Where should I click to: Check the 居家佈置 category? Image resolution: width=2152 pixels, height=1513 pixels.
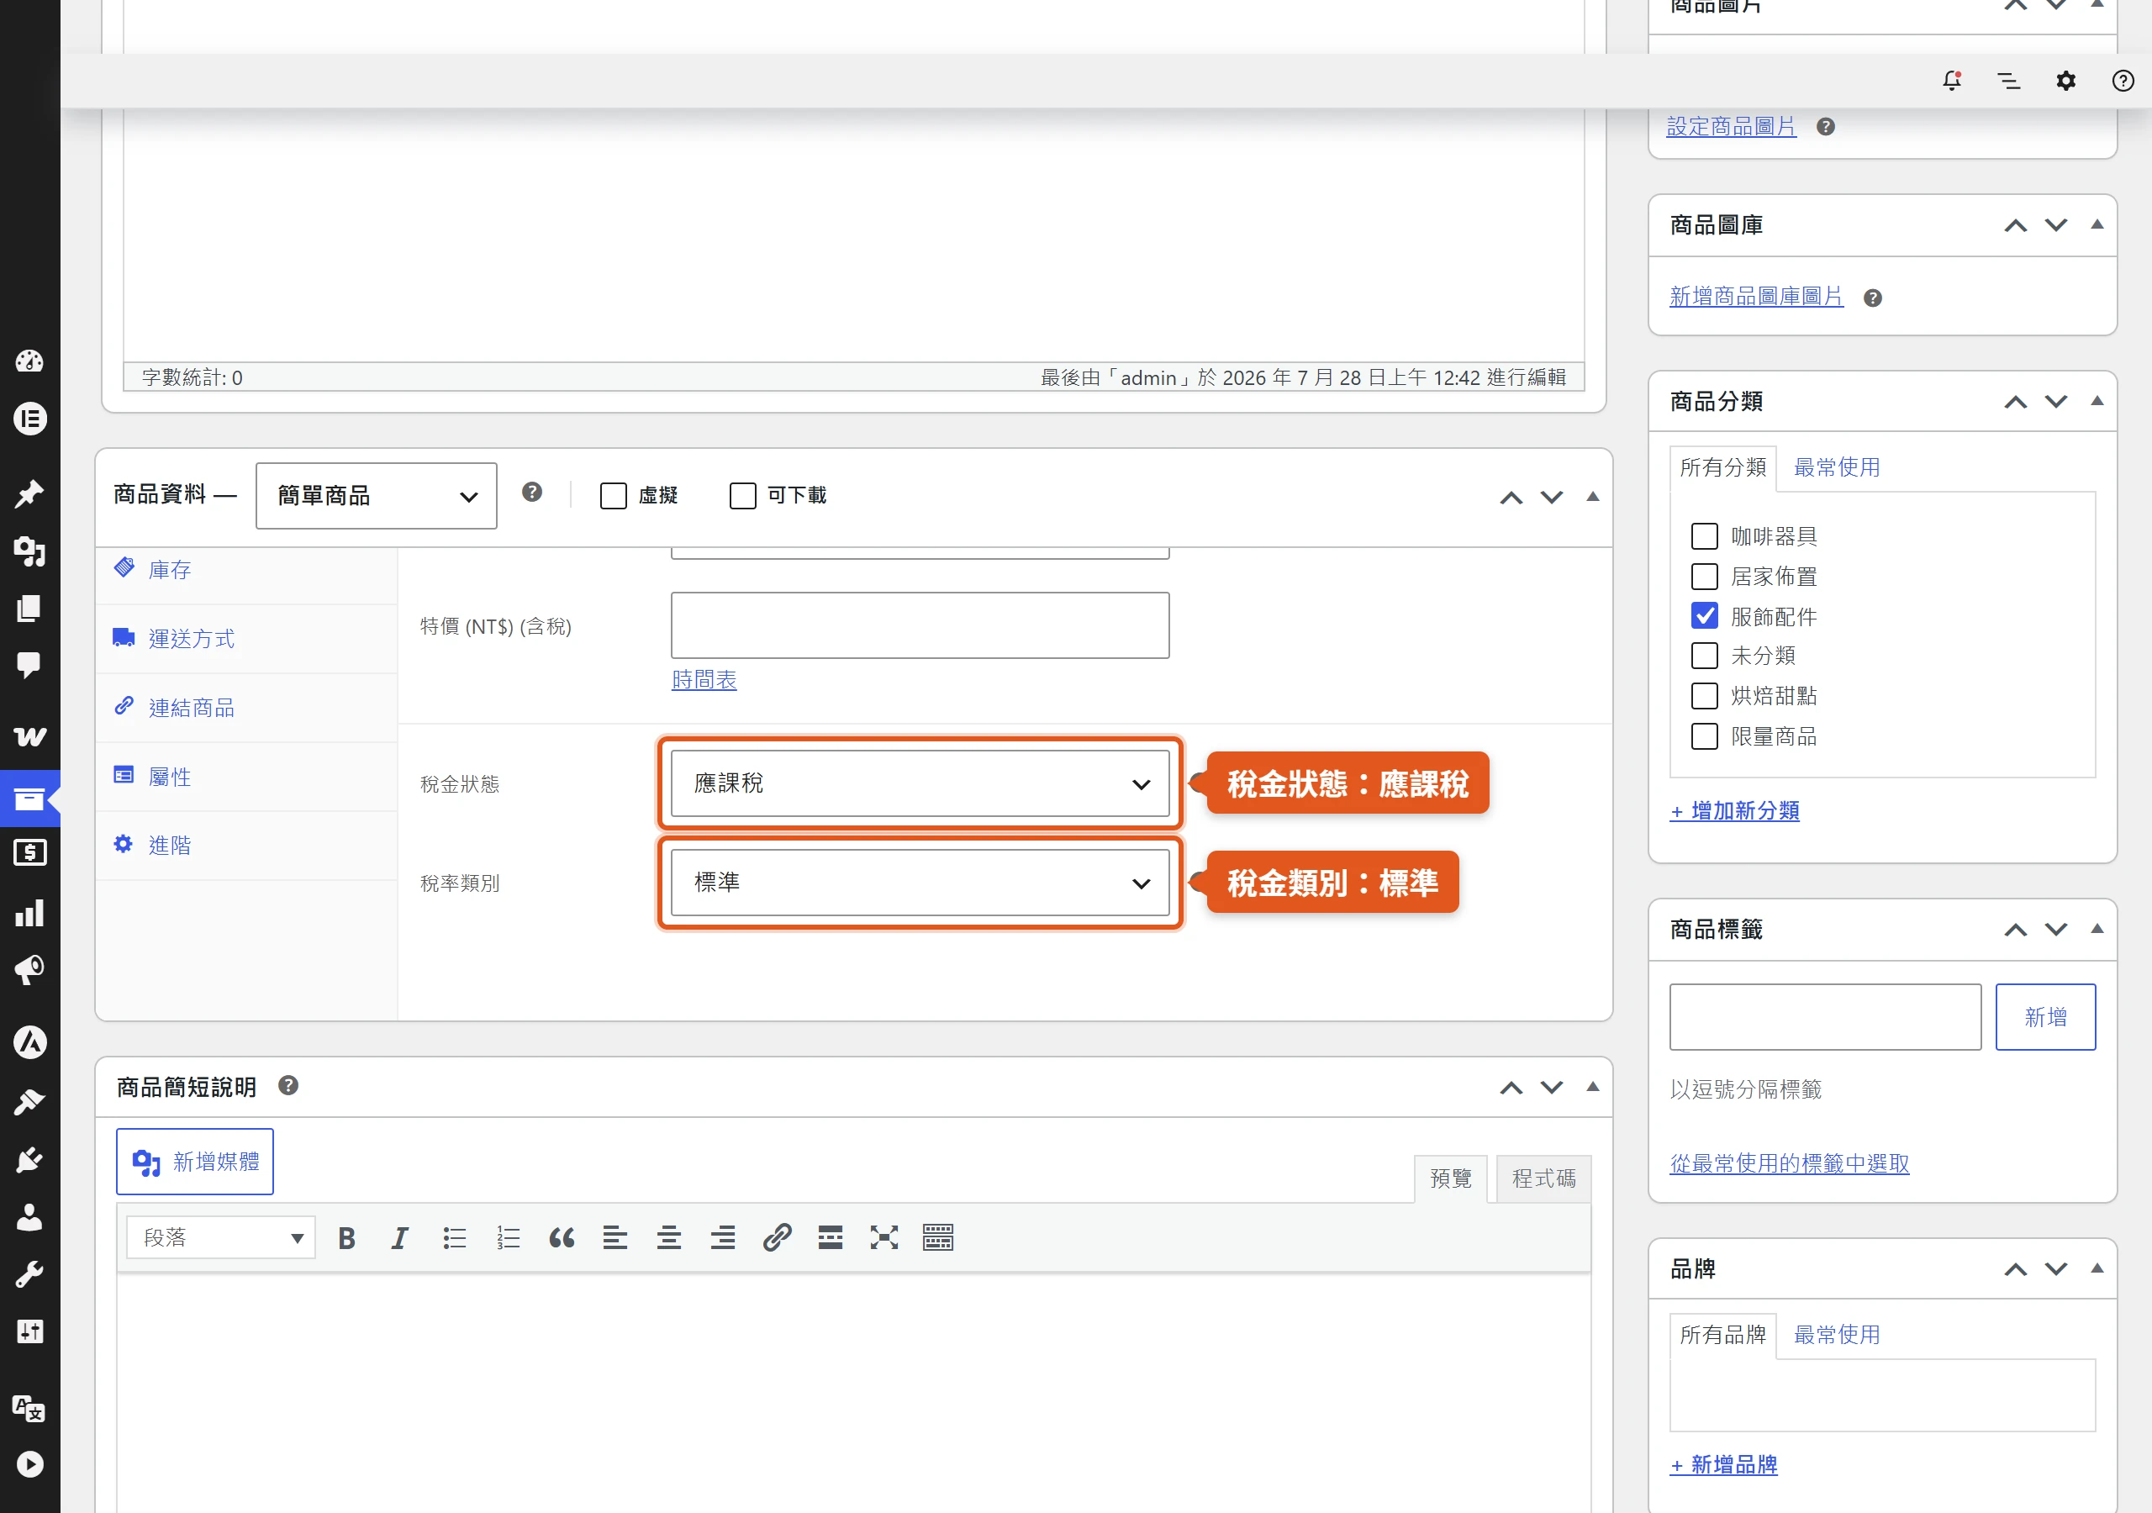tap(1704, 577)
